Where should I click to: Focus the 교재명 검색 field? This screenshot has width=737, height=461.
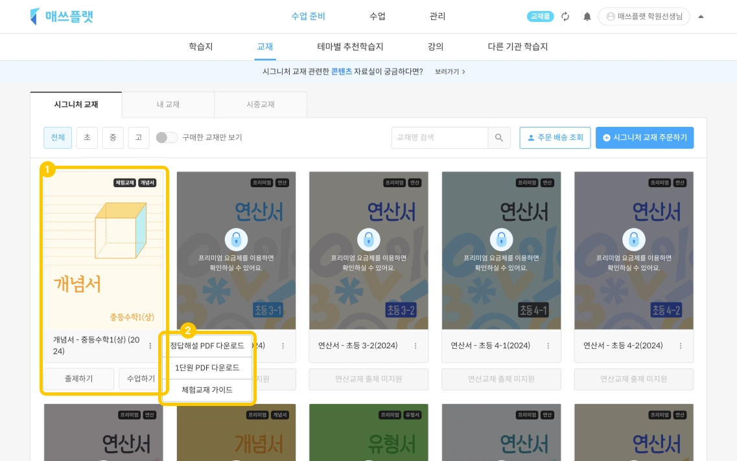coord(439,137)
